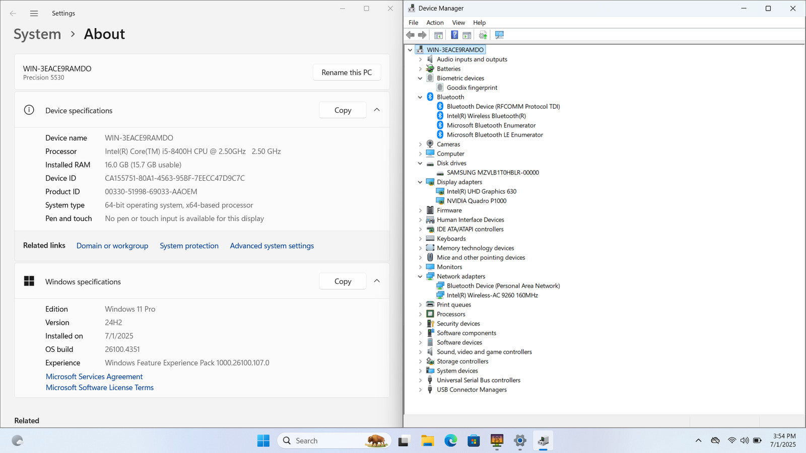Open the Advanced system settings link
The width and height of the screenshot is (806, 453).
[x=272, y=246]
